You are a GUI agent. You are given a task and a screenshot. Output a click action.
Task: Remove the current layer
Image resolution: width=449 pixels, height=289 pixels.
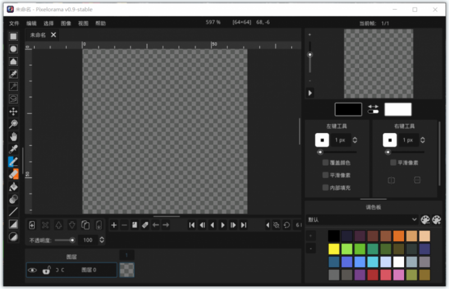coord(45,225)
